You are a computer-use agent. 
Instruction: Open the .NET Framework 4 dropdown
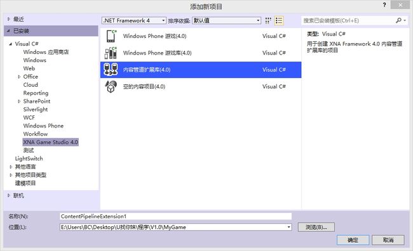[x=134, y=20]
